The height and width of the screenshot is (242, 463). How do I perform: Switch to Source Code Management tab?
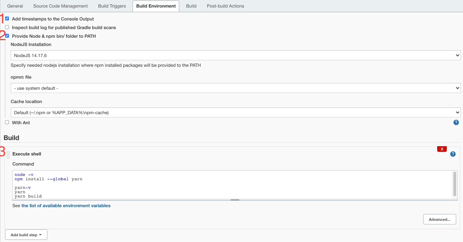click(60, 6)
